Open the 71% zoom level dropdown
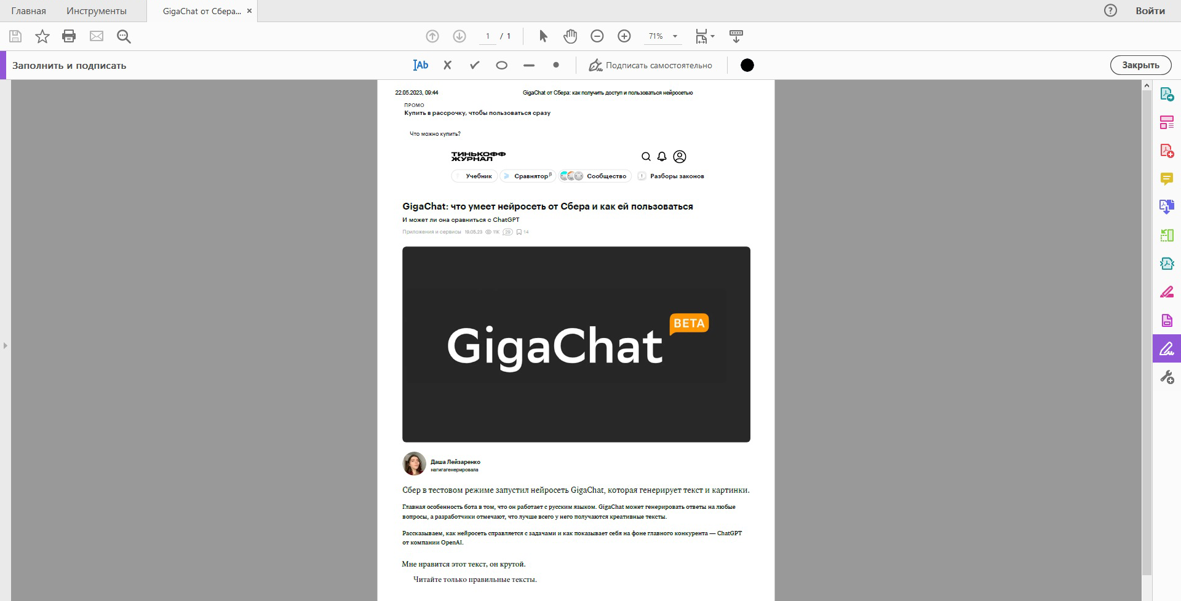Screen dimensions: 1181x601 tap(663, 36)
